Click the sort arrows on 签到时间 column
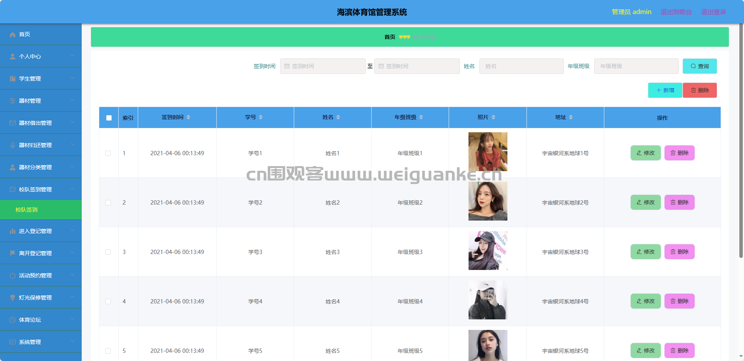The image size is (744, 361). [x=188, y=117]
